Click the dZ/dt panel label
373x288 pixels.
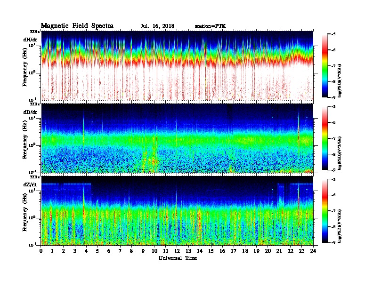pyautogui.click(x=30, y=184)
